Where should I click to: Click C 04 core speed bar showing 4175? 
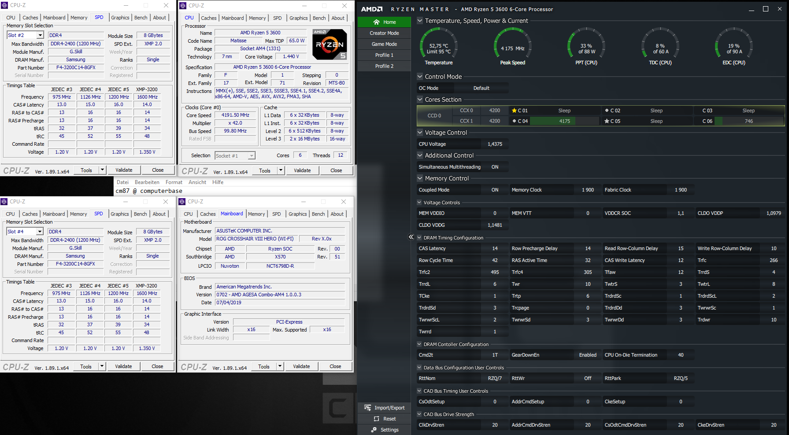(x=564, y=121)
